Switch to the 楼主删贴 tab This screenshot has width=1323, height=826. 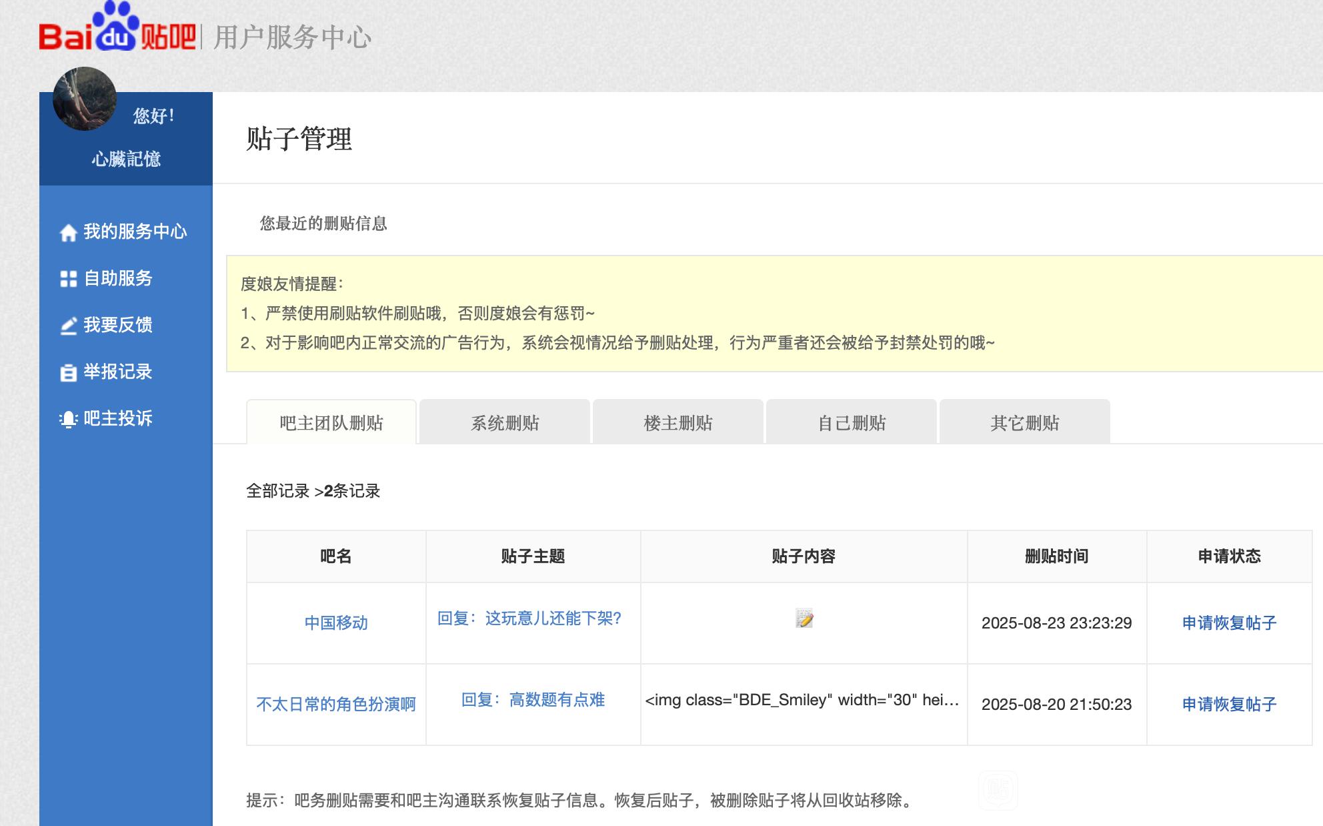[678, 423]
